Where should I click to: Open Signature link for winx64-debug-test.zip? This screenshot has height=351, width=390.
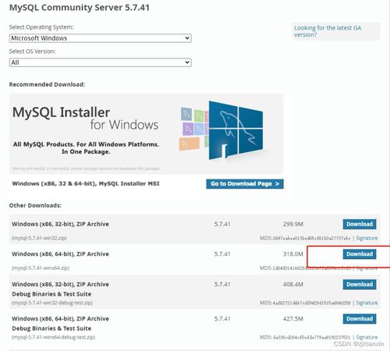[x=367, y=337]
